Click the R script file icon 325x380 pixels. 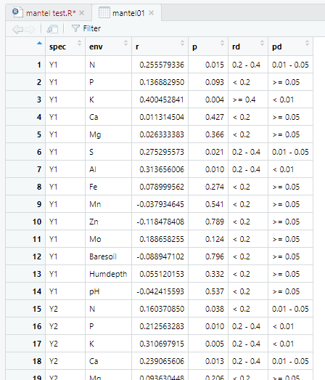17,12
